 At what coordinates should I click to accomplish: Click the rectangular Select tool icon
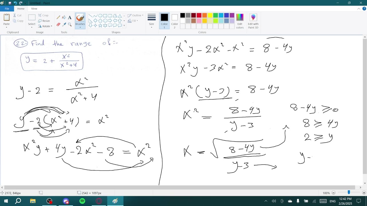pos(32,17)
